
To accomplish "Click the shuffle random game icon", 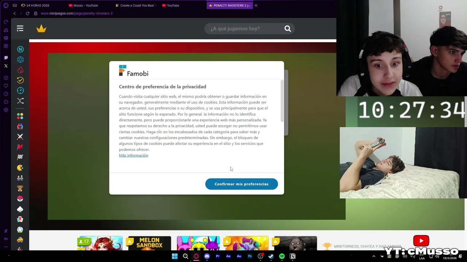I will coord(20,101).
